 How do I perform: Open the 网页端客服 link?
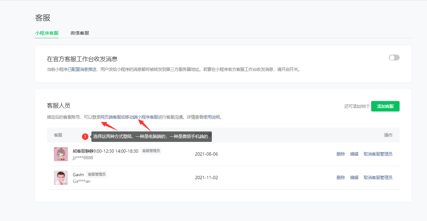pos(110,117)
